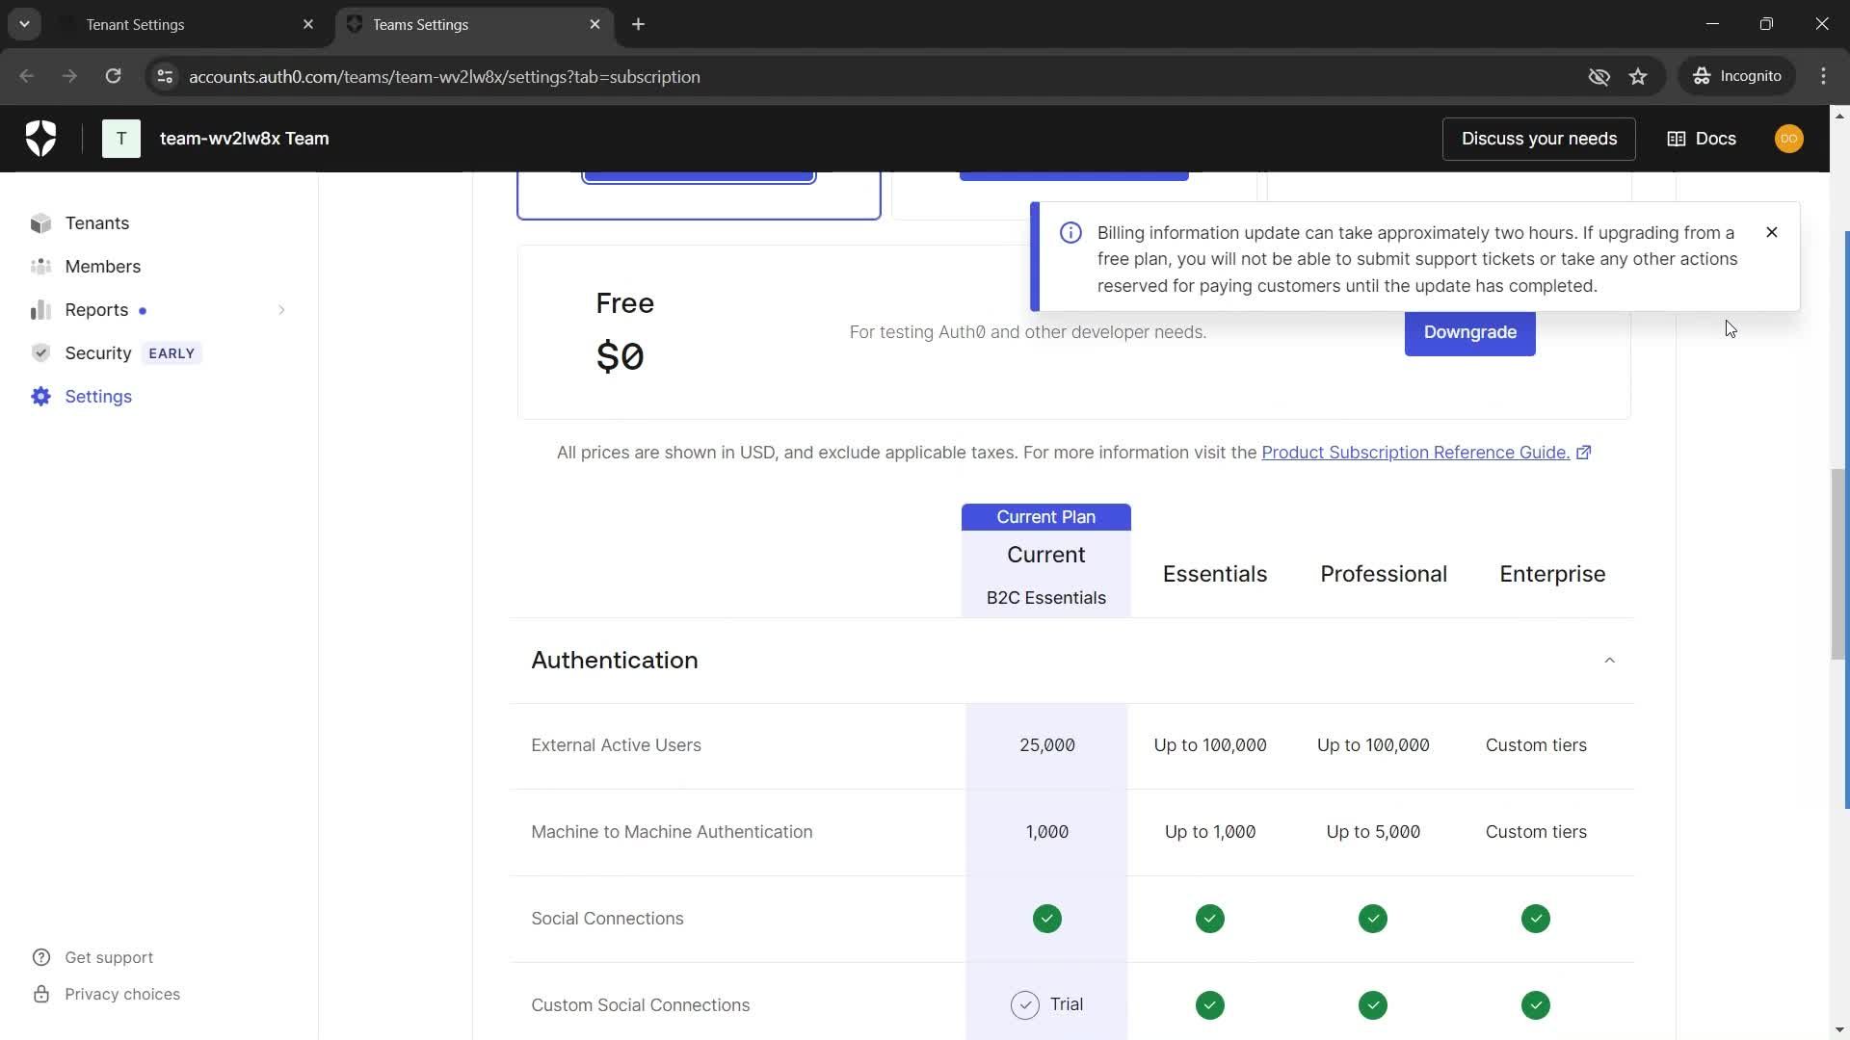This screenshot has height=1040, width=1850.
Task: Open the Tenants menu item
Action: click(96, 223)
